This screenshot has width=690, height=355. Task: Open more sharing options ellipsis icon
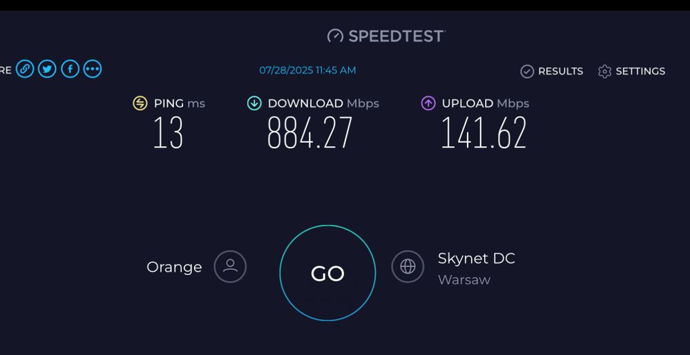pos(93,69)
